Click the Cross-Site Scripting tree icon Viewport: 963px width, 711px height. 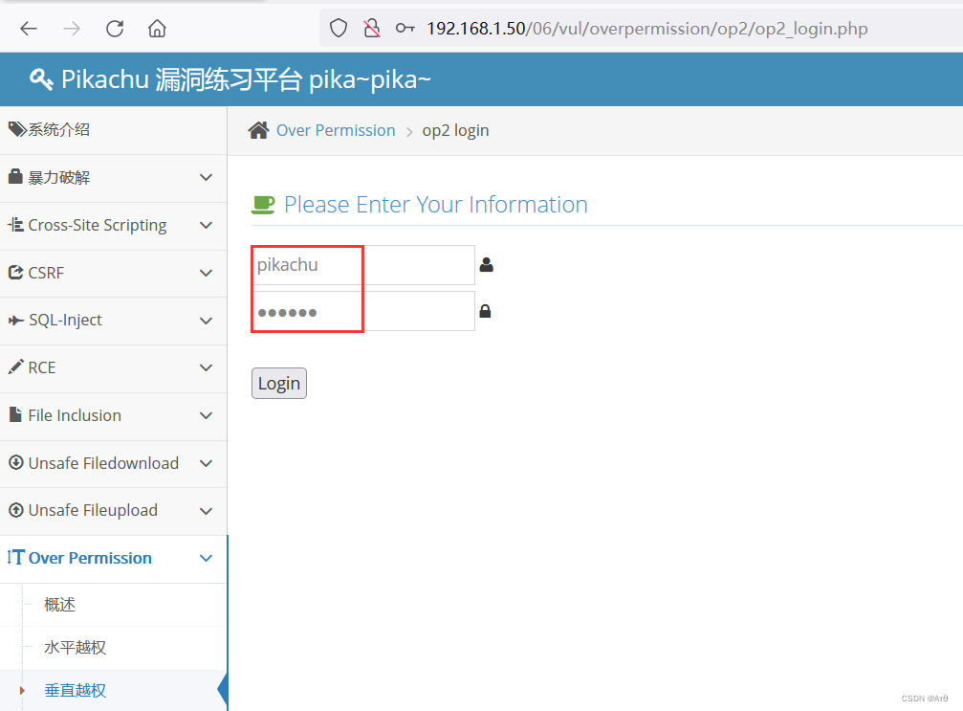click(15, 224)
